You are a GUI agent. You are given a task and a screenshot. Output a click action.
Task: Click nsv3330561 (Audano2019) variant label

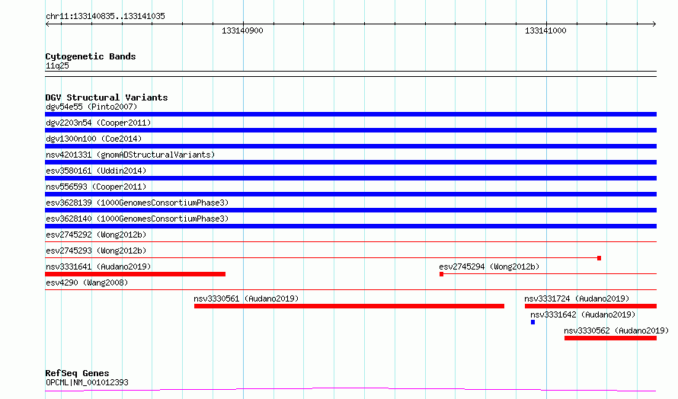tap(246, 298)
